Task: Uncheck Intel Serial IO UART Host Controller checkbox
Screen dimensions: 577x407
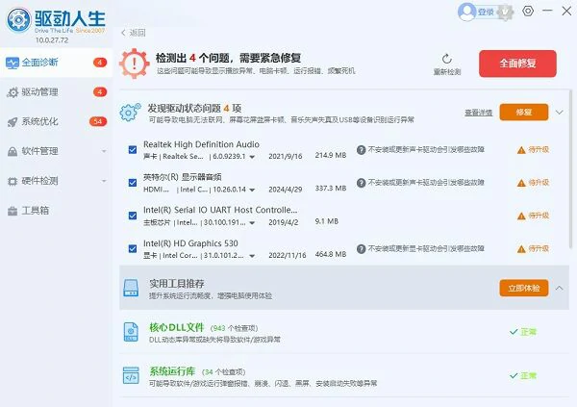Action: click(x=133, y=216)
